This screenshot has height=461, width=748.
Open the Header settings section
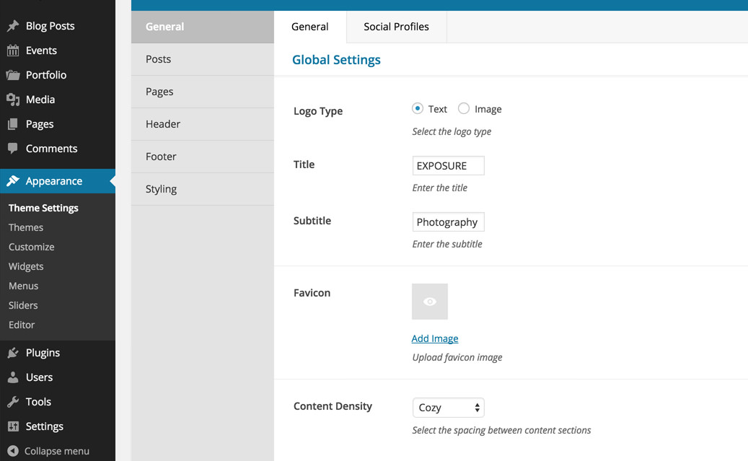[x=203, y=124]
